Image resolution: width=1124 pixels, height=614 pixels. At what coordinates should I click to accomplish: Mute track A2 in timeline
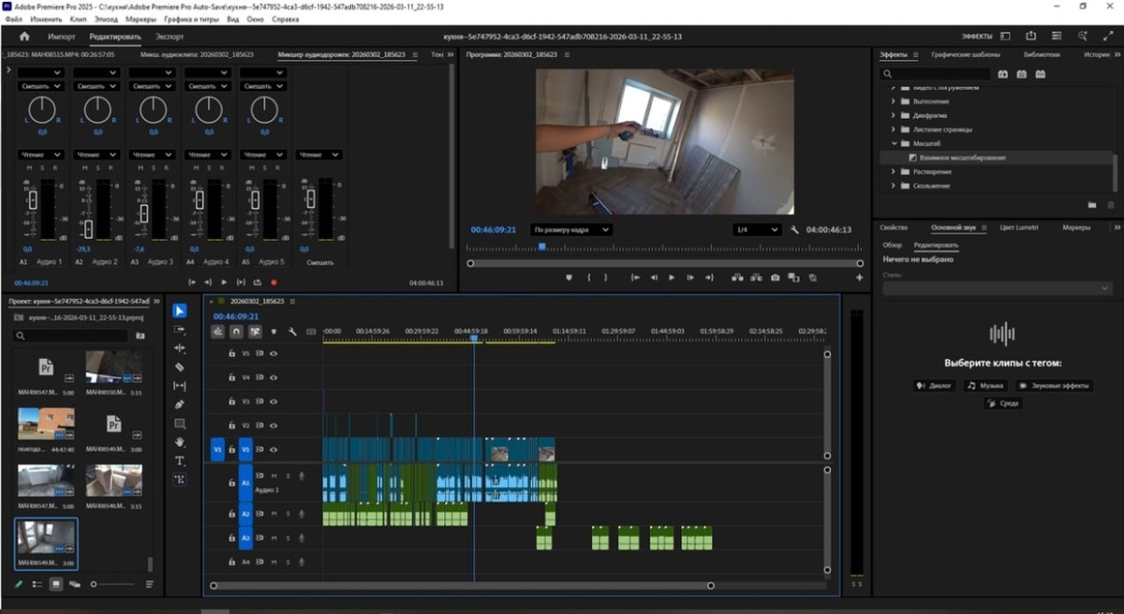(x=274, y=515)
